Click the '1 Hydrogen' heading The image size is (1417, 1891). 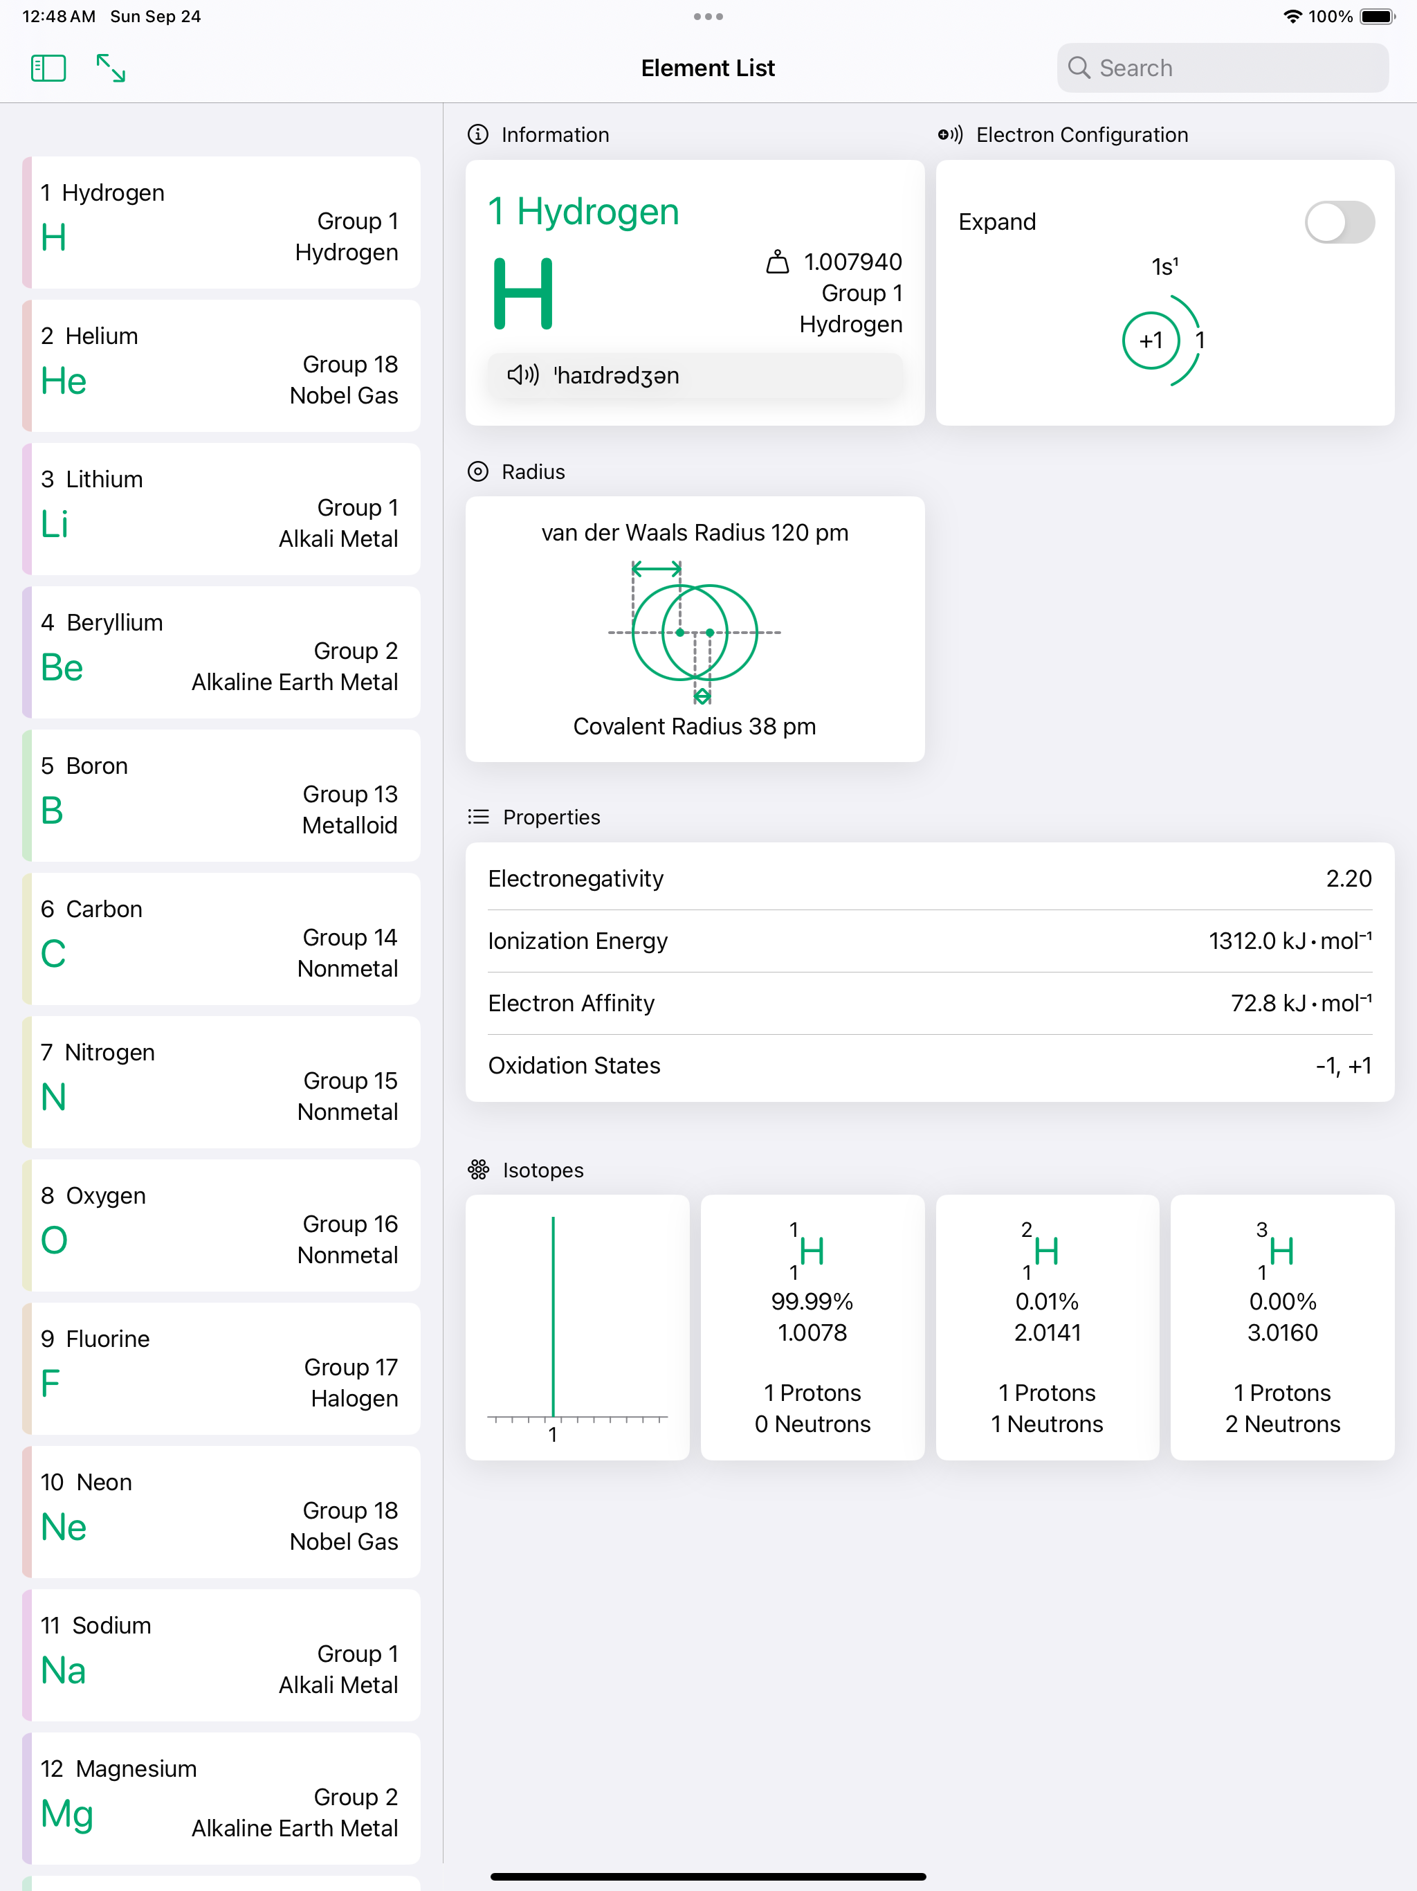point(584,211)
